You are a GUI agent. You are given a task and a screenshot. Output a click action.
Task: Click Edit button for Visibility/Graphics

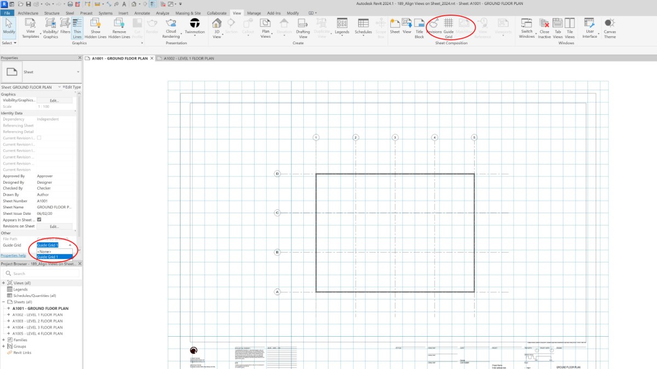pos(54,101)
